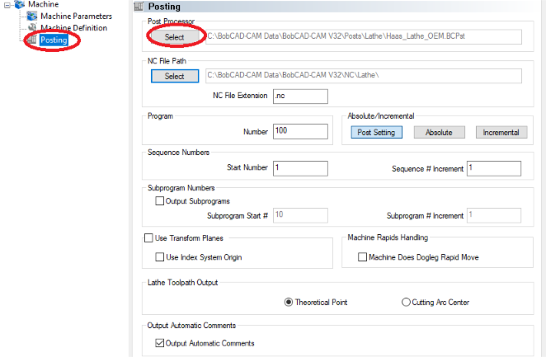Click the Subprogram # Increment field
This screenshot has width=546, height=357.
[x=494, y=215]
